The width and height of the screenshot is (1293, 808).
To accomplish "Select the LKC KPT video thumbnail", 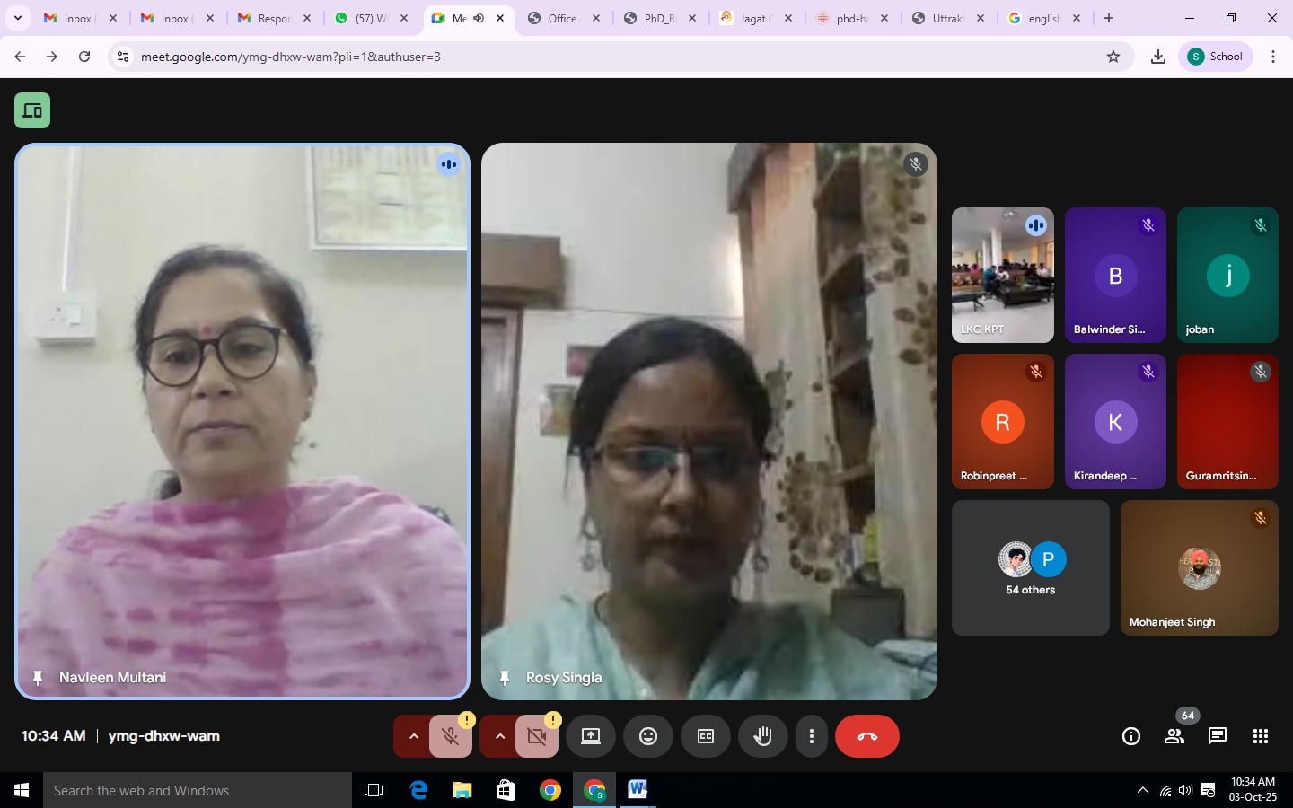I will [x=1002, y=275].
